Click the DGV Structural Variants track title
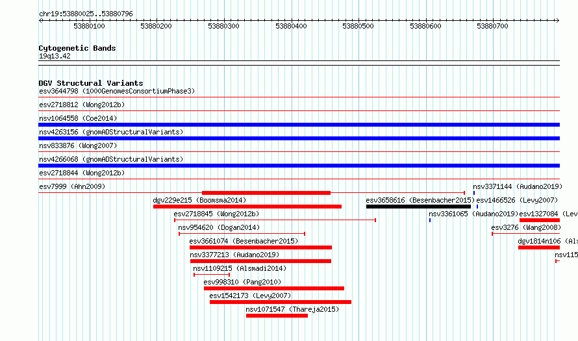Viewport: 578px width, 341px height. pyautogui.click(x=91, y=83)
